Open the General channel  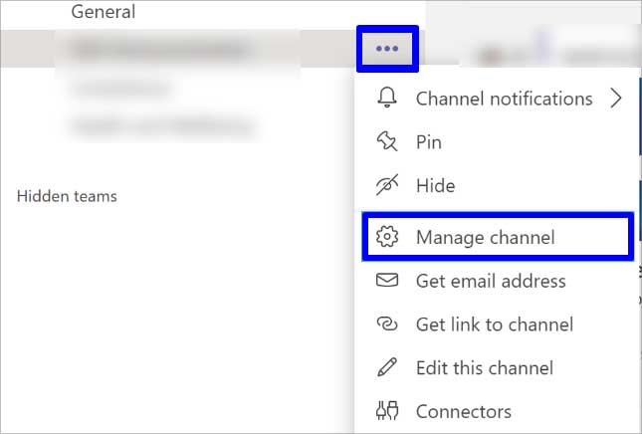click(x=104, y=12)
